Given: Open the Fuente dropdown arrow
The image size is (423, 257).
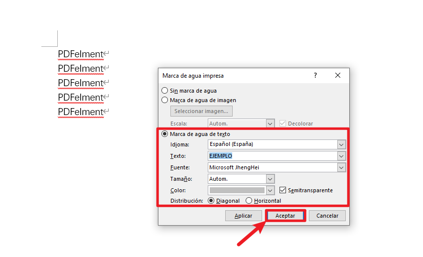Looking at the screenshot, I should (341, 167).
